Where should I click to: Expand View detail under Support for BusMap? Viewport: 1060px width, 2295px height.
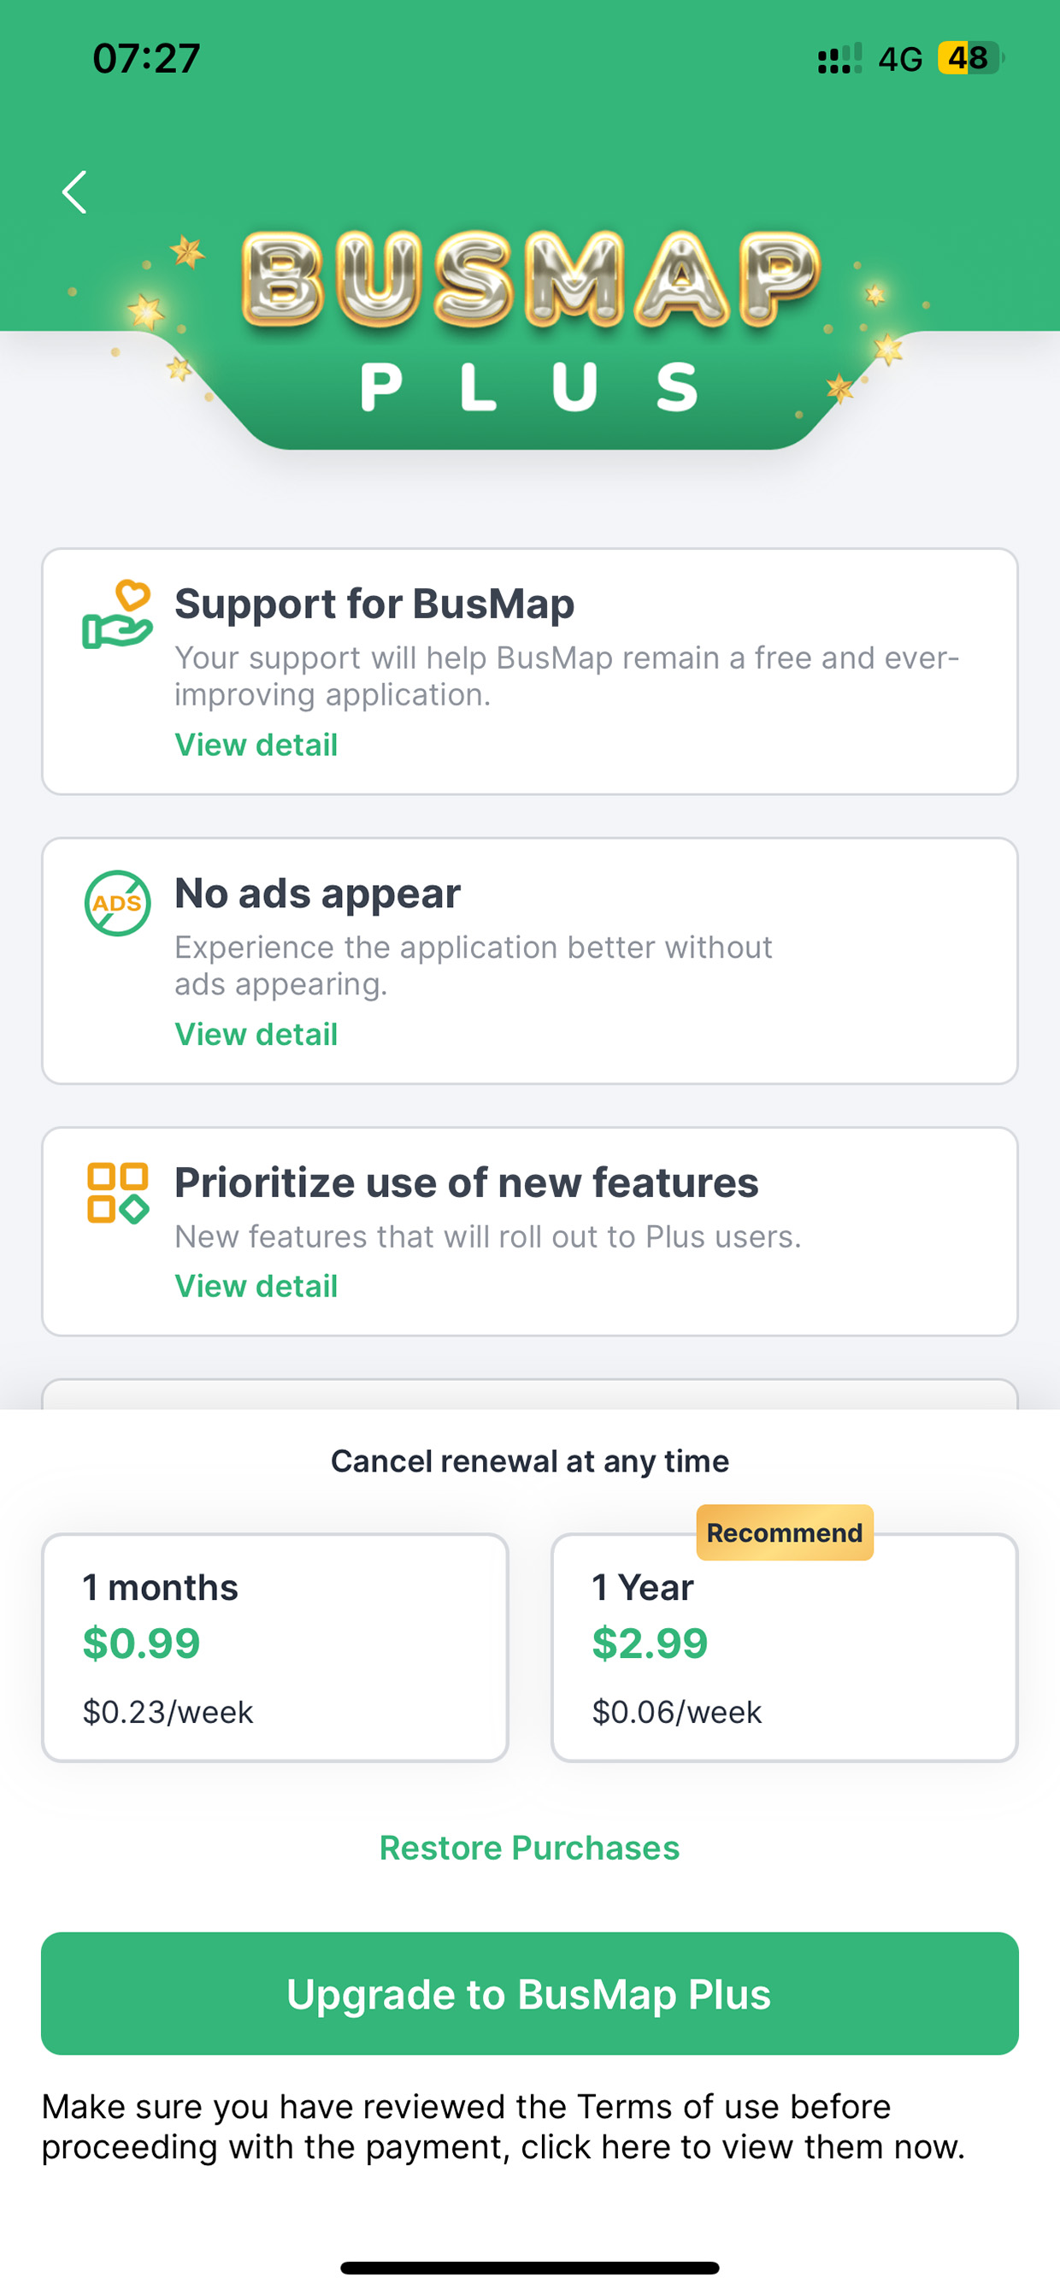click(256, 745)
